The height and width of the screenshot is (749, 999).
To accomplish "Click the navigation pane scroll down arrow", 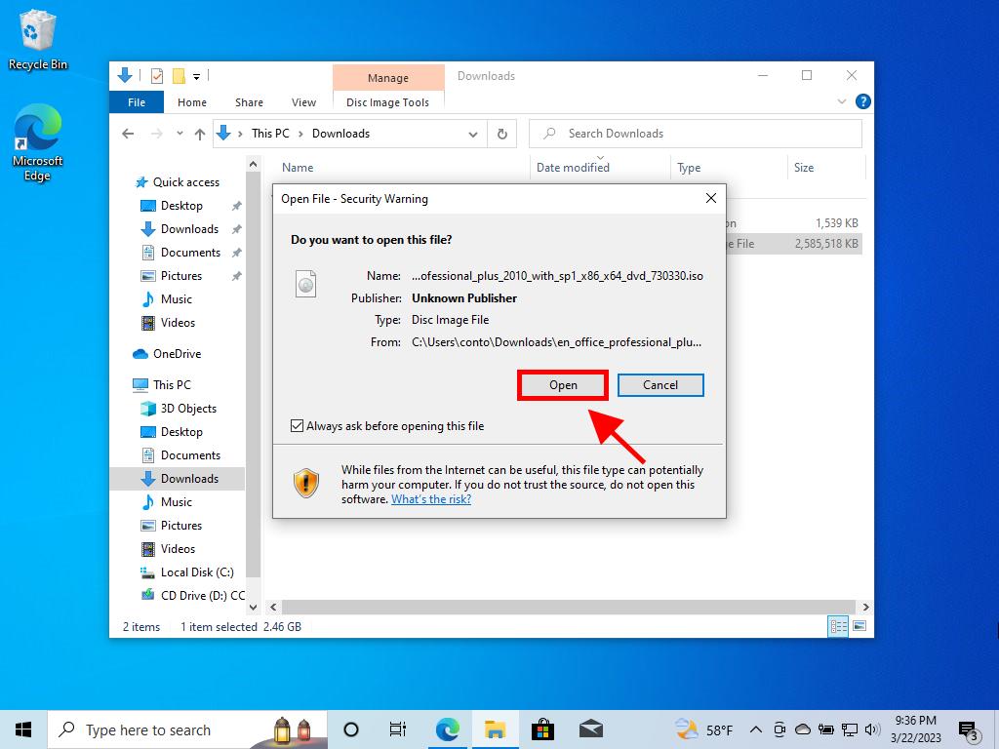I will click(x=253, y=608).
